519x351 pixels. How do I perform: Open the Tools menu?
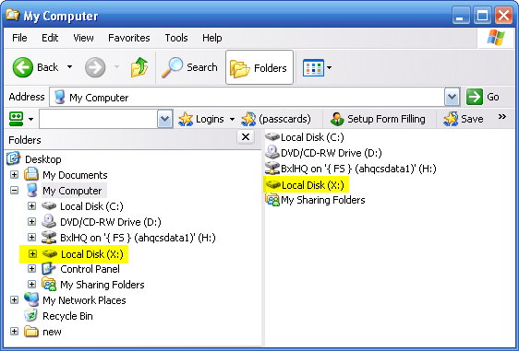[x=176, y=38]
